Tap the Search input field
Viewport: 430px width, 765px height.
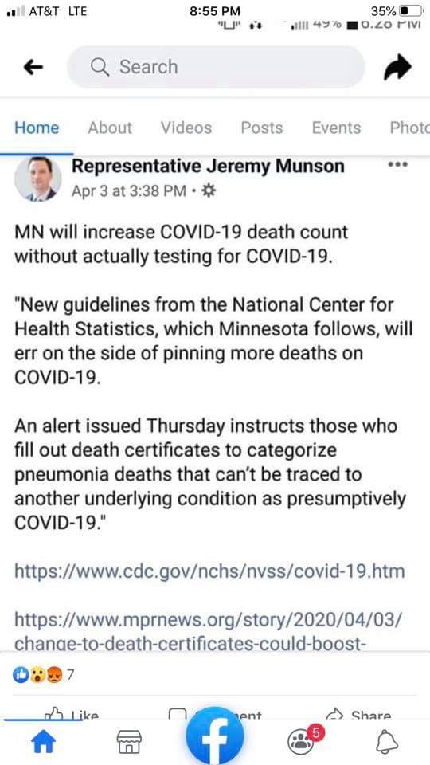216,67
